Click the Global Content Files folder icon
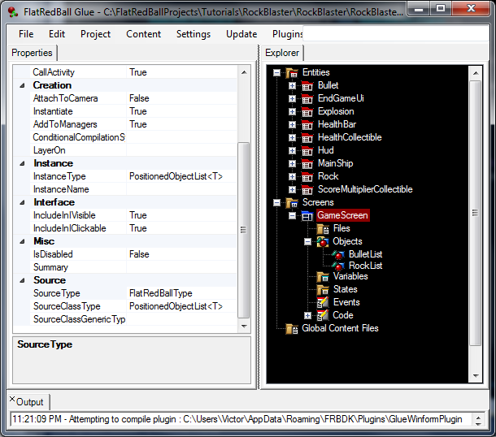 click(292, 329)
